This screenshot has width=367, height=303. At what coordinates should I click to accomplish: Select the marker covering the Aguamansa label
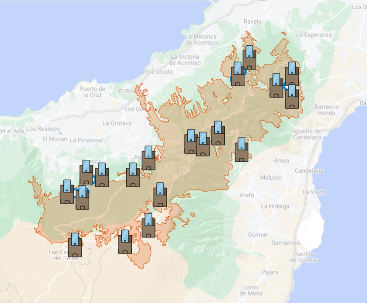(x=148, y=158)
